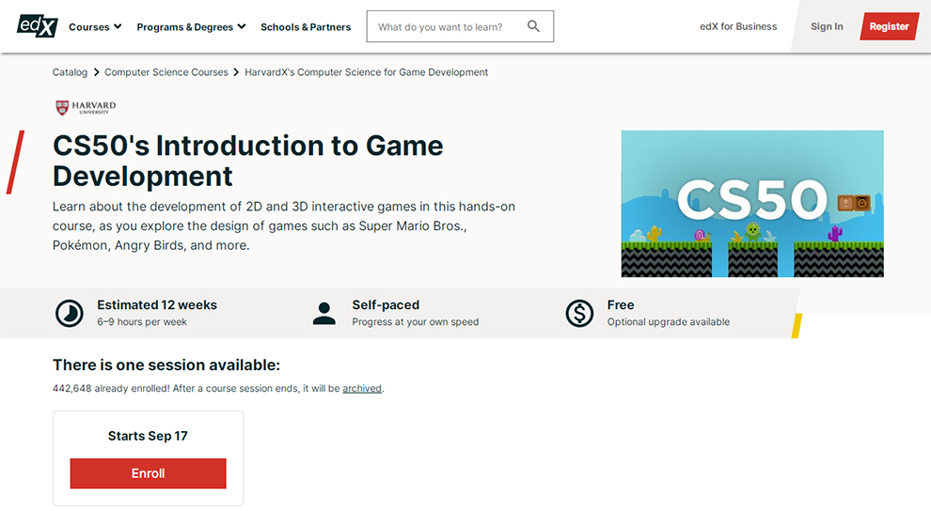This screenshot has height=511, width=931.
Task: Click HarvardX's Computer Science for Game Development breadcrumb
Action: pos(367,72)
